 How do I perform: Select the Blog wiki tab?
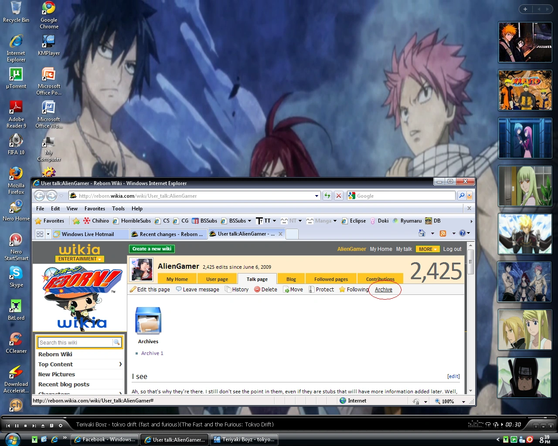pyautogui.click(x=291, y=279)
